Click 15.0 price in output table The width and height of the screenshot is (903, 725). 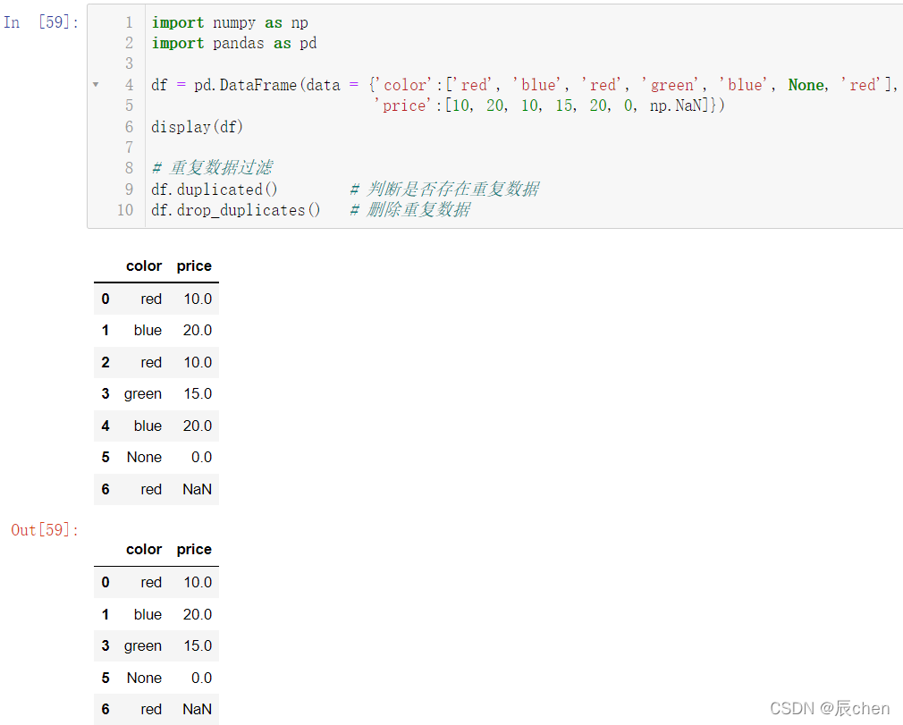(198, 646)
